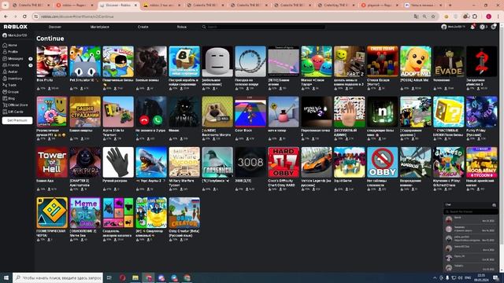The width and height of the screenshot is (504, 283).
Task: Open the Chrome three-dot menu
Action: 498,17
